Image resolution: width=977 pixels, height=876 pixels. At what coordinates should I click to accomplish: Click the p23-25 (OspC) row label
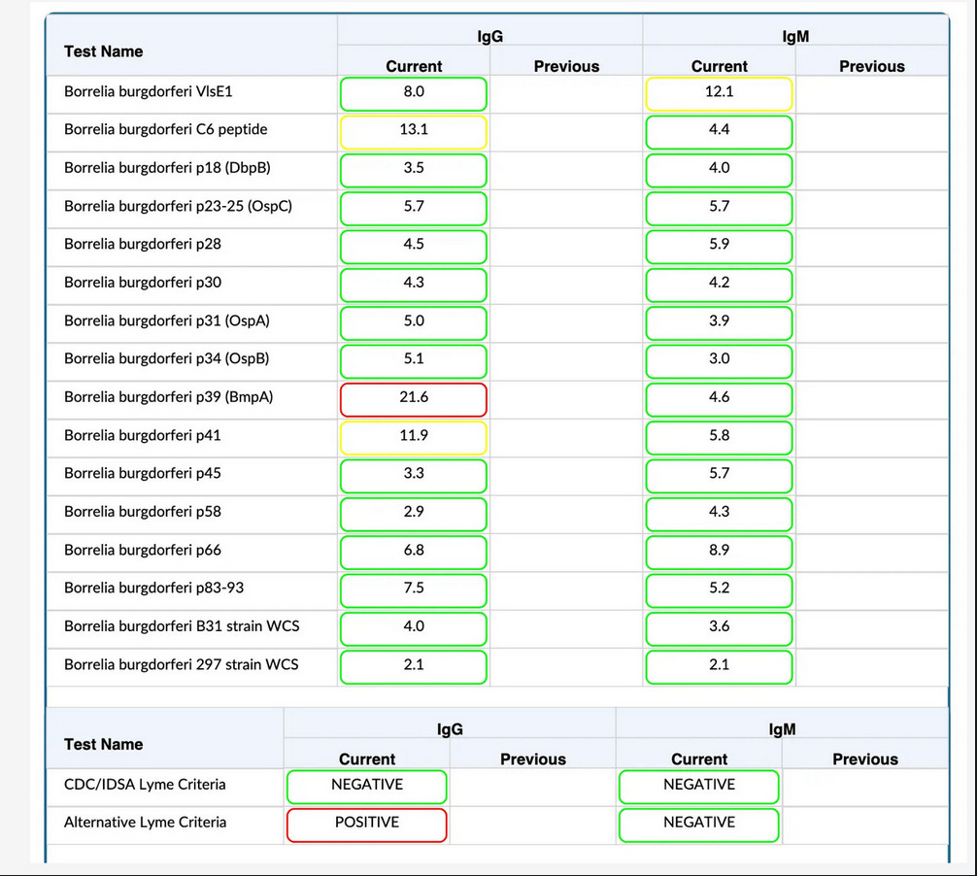click(x=178, y=206)
